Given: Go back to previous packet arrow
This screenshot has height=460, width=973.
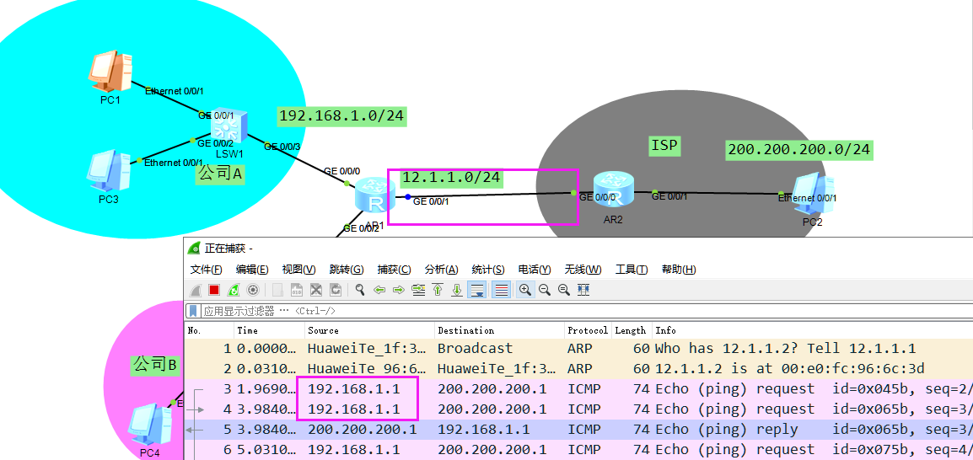Looking at the screenshot, I should pos(379,290).
